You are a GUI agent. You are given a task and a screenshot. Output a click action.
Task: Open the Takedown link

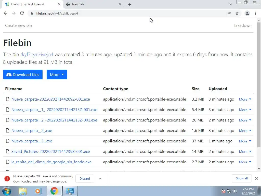pos(243,25)
